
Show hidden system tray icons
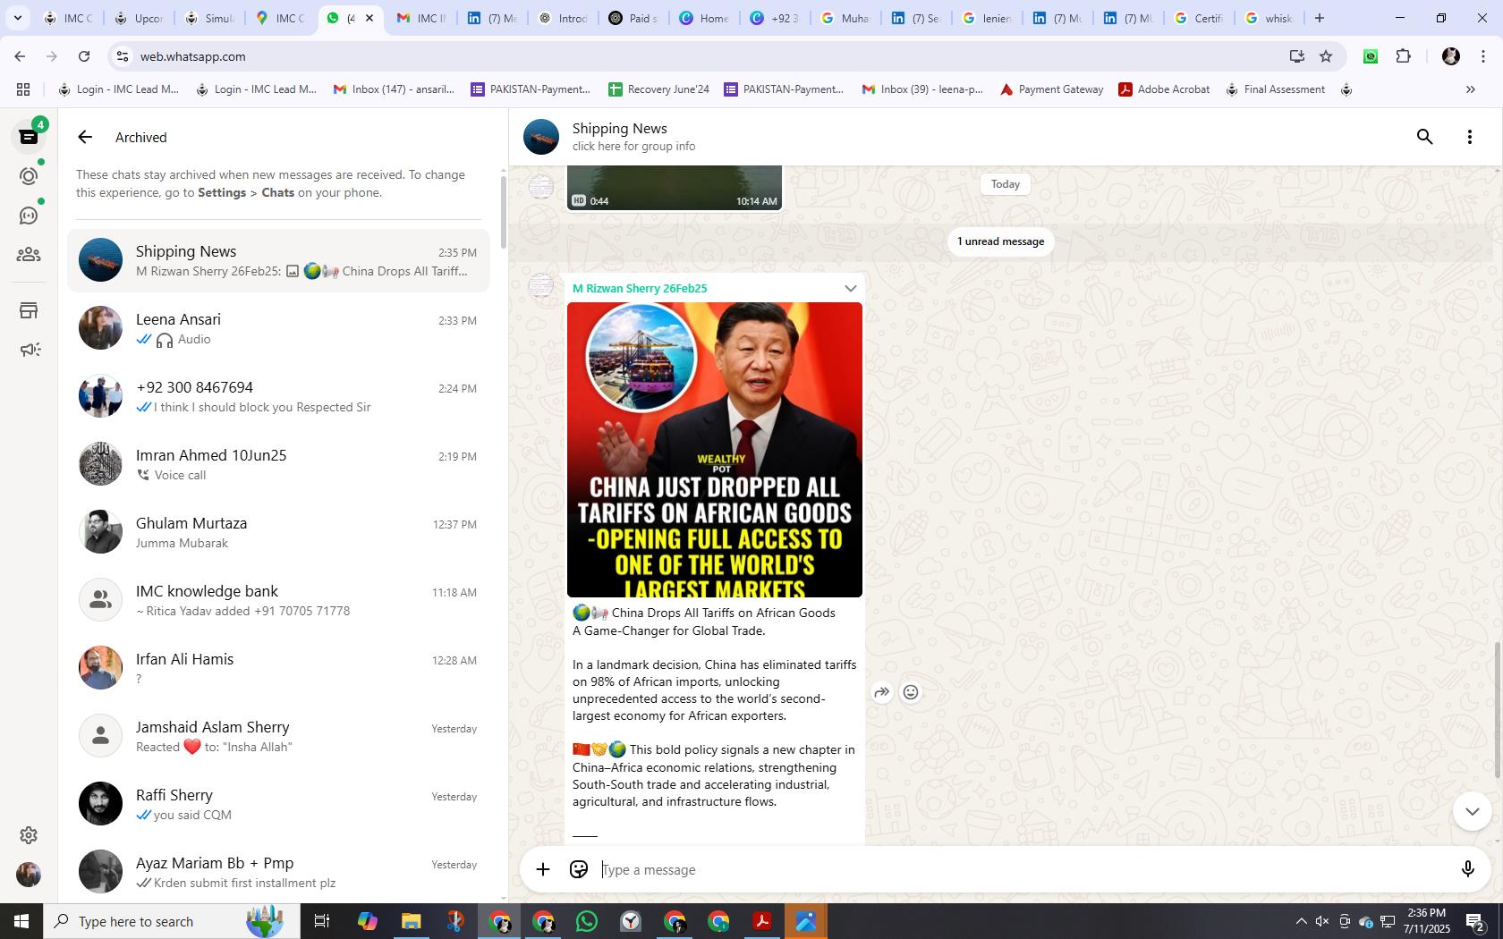(1301, 921)
